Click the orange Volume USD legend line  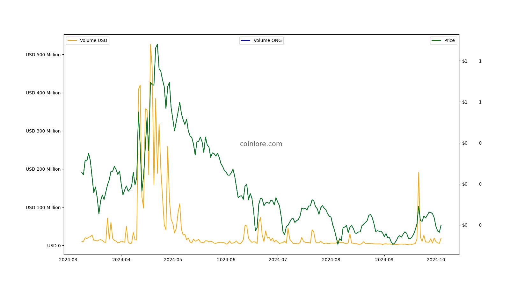72,41
